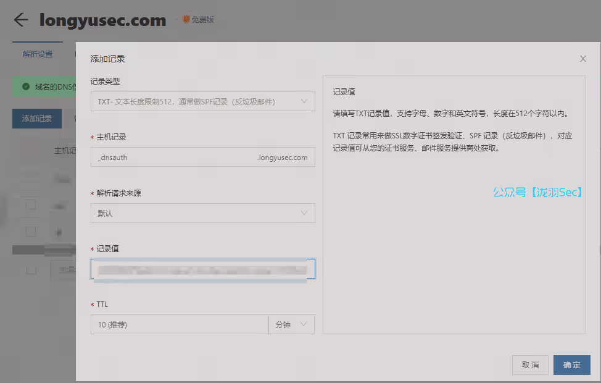
Task: Open the 解析请求来源 默认 dropdown
Action: point(204,213)
